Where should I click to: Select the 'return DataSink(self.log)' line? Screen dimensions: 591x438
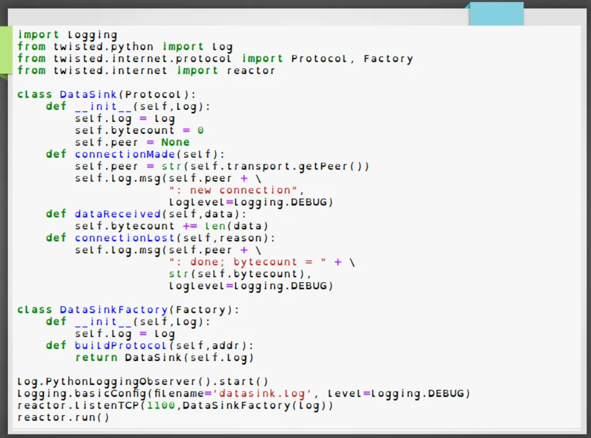(164, 358)
